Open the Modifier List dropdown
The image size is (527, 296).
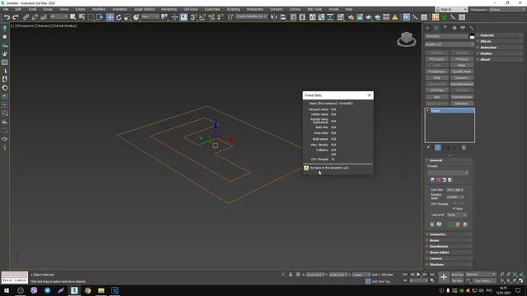click(x=450, y=44)
